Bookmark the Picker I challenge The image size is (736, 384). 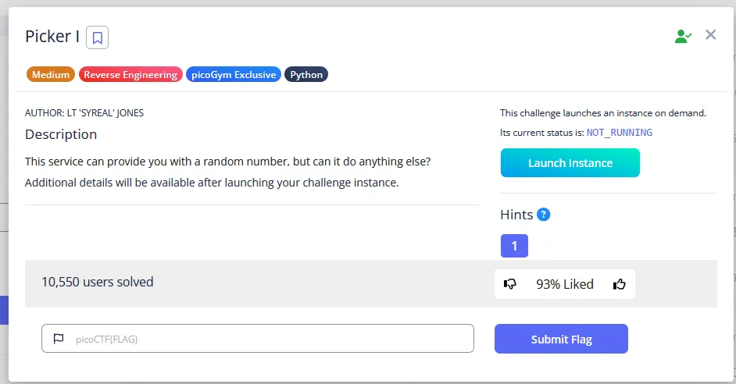click(x=98, y=37)
